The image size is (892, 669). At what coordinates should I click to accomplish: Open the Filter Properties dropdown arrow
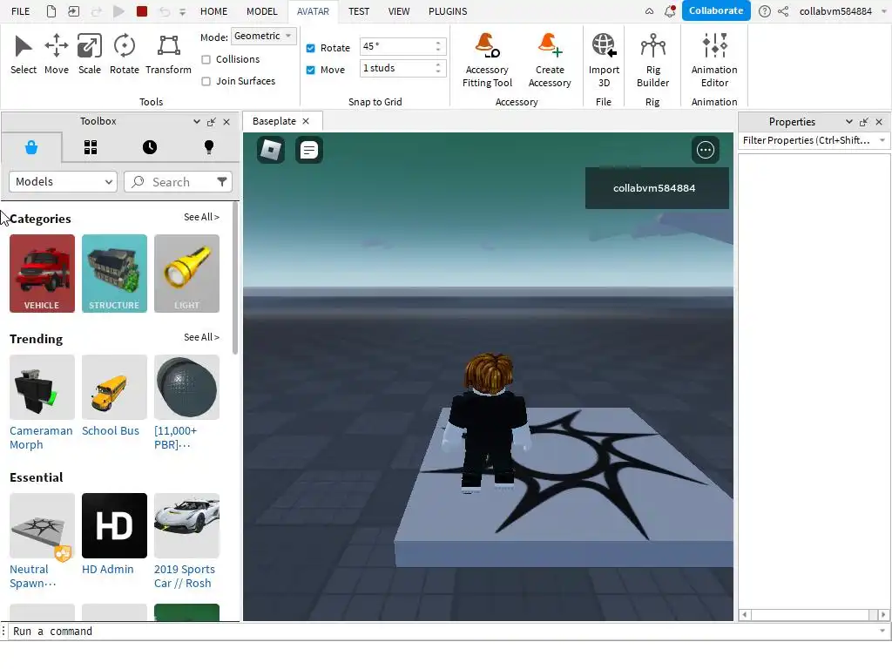[882, 140]
